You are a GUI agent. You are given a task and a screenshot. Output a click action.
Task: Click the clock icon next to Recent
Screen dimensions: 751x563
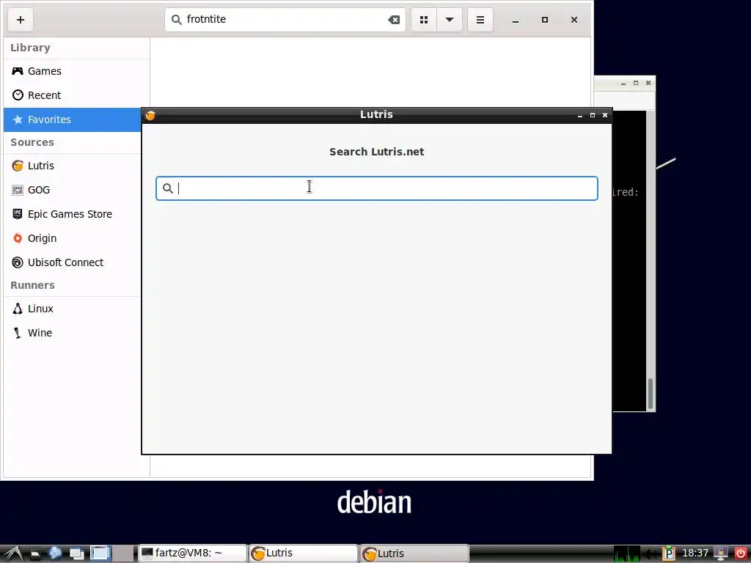pos(18,95)
